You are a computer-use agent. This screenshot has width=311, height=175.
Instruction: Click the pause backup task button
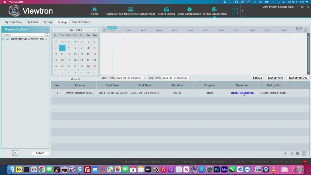click(x=292, y=153)
